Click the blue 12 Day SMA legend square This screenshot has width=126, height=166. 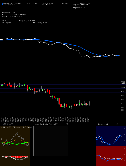[3, 4]
